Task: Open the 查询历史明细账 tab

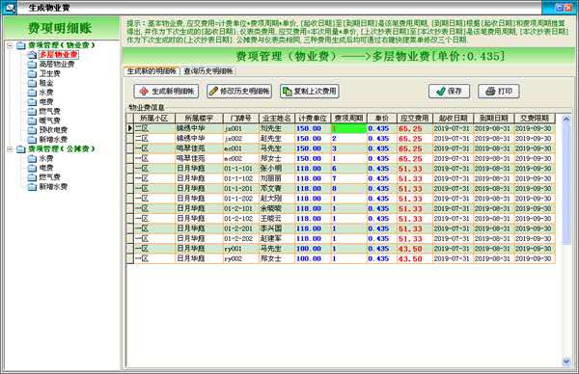Action: tap(207, 71)
